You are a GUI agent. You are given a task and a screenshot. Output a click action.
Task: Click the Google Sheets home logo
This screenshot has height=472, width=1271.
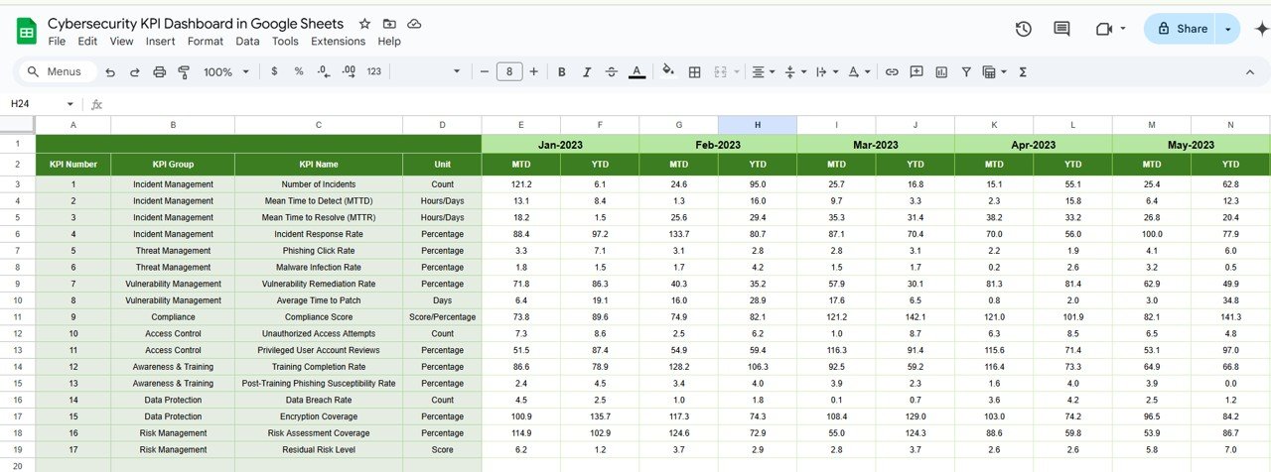click(27, 31)
